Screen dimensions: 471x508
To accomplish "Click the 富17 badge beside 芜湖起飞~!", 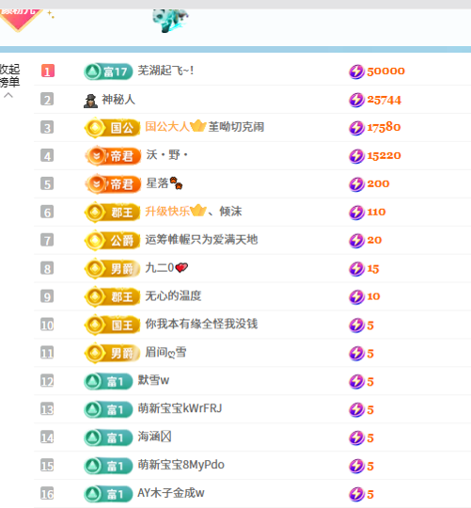I will click(x=108, y=71).
